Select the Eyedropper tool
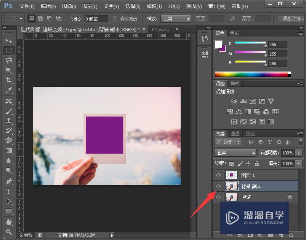The width and height of the screenshot is (306, 240). pos(9,90)
